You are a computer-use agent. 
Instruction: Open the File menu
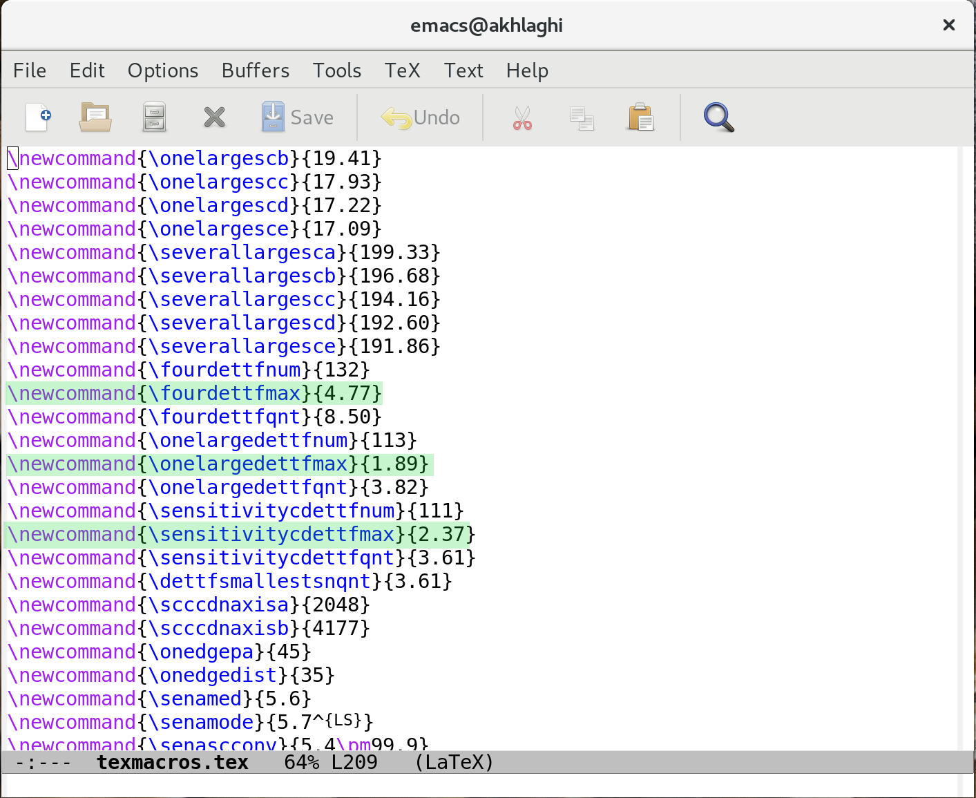[x=30, y=70]
